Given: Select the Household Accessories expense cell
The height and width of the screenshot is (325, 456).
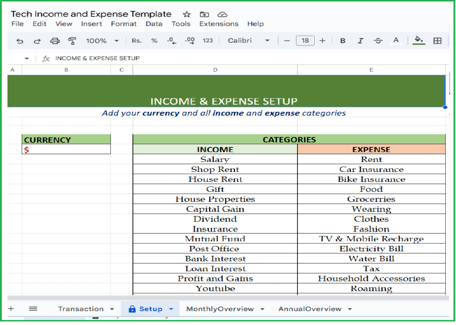Looking at the screenshot, I should (x=371, y=279).
